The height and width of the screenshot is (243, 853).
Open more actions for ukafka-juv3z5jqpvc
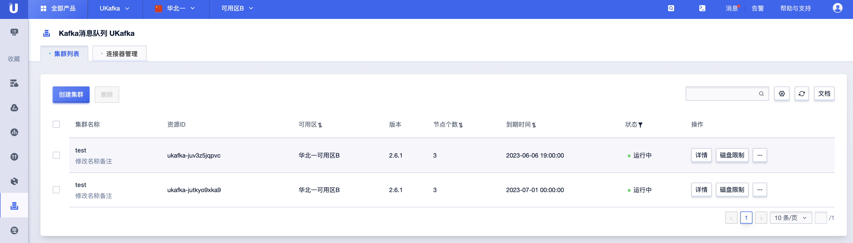click(x=760, y=155)
